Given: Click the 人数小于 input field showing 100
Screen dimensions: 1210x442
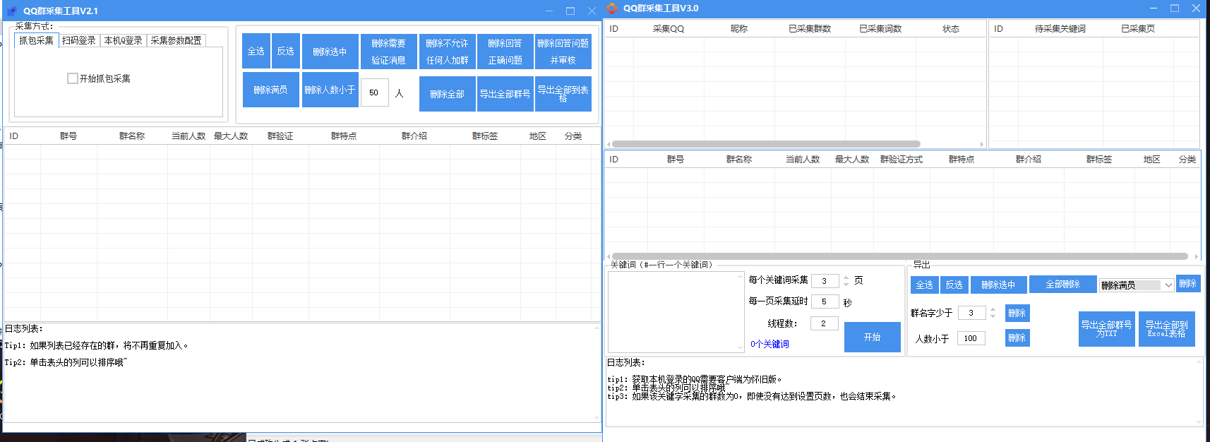Looking at the screenshot, I should [971, 338].
